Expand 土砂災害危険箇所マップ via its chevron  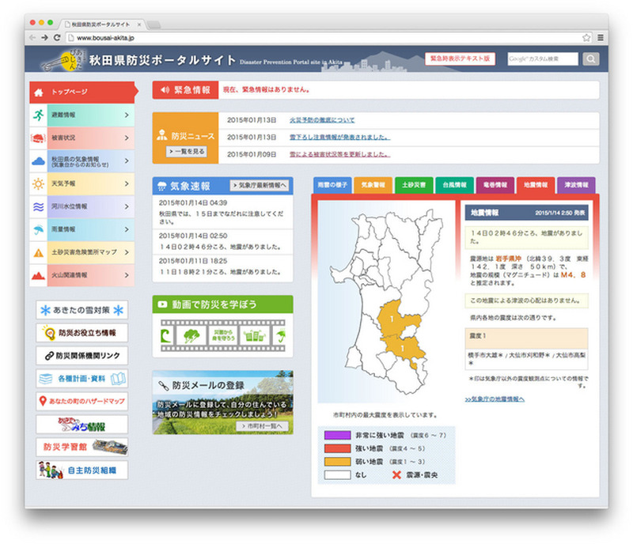pyautogui.click(x=127, y=253)
